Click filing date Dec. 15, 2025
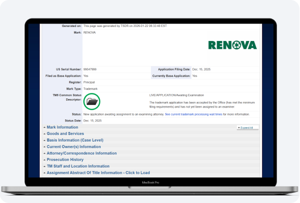Image resolution: width=300 pixels, height=203 pixels. click(x=201, y=69)
